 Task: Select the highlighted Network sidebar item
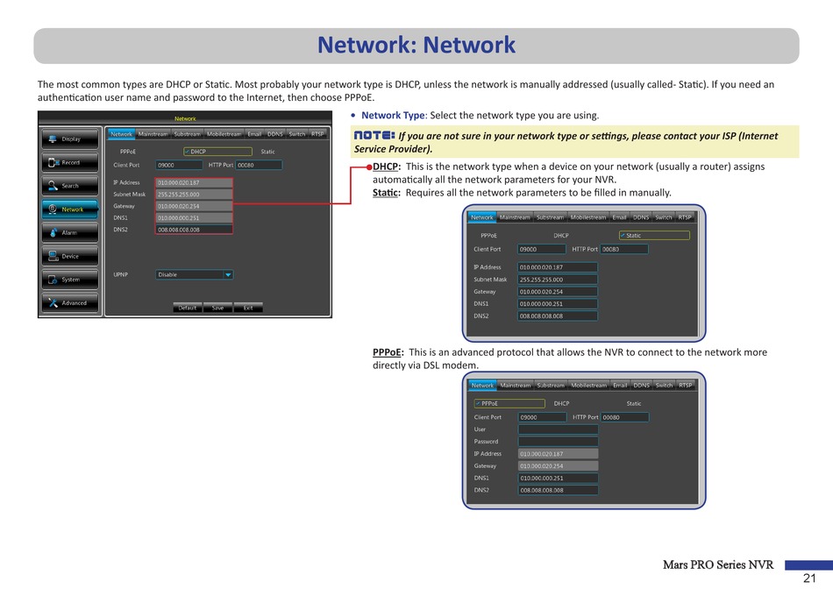coord(70,209)
